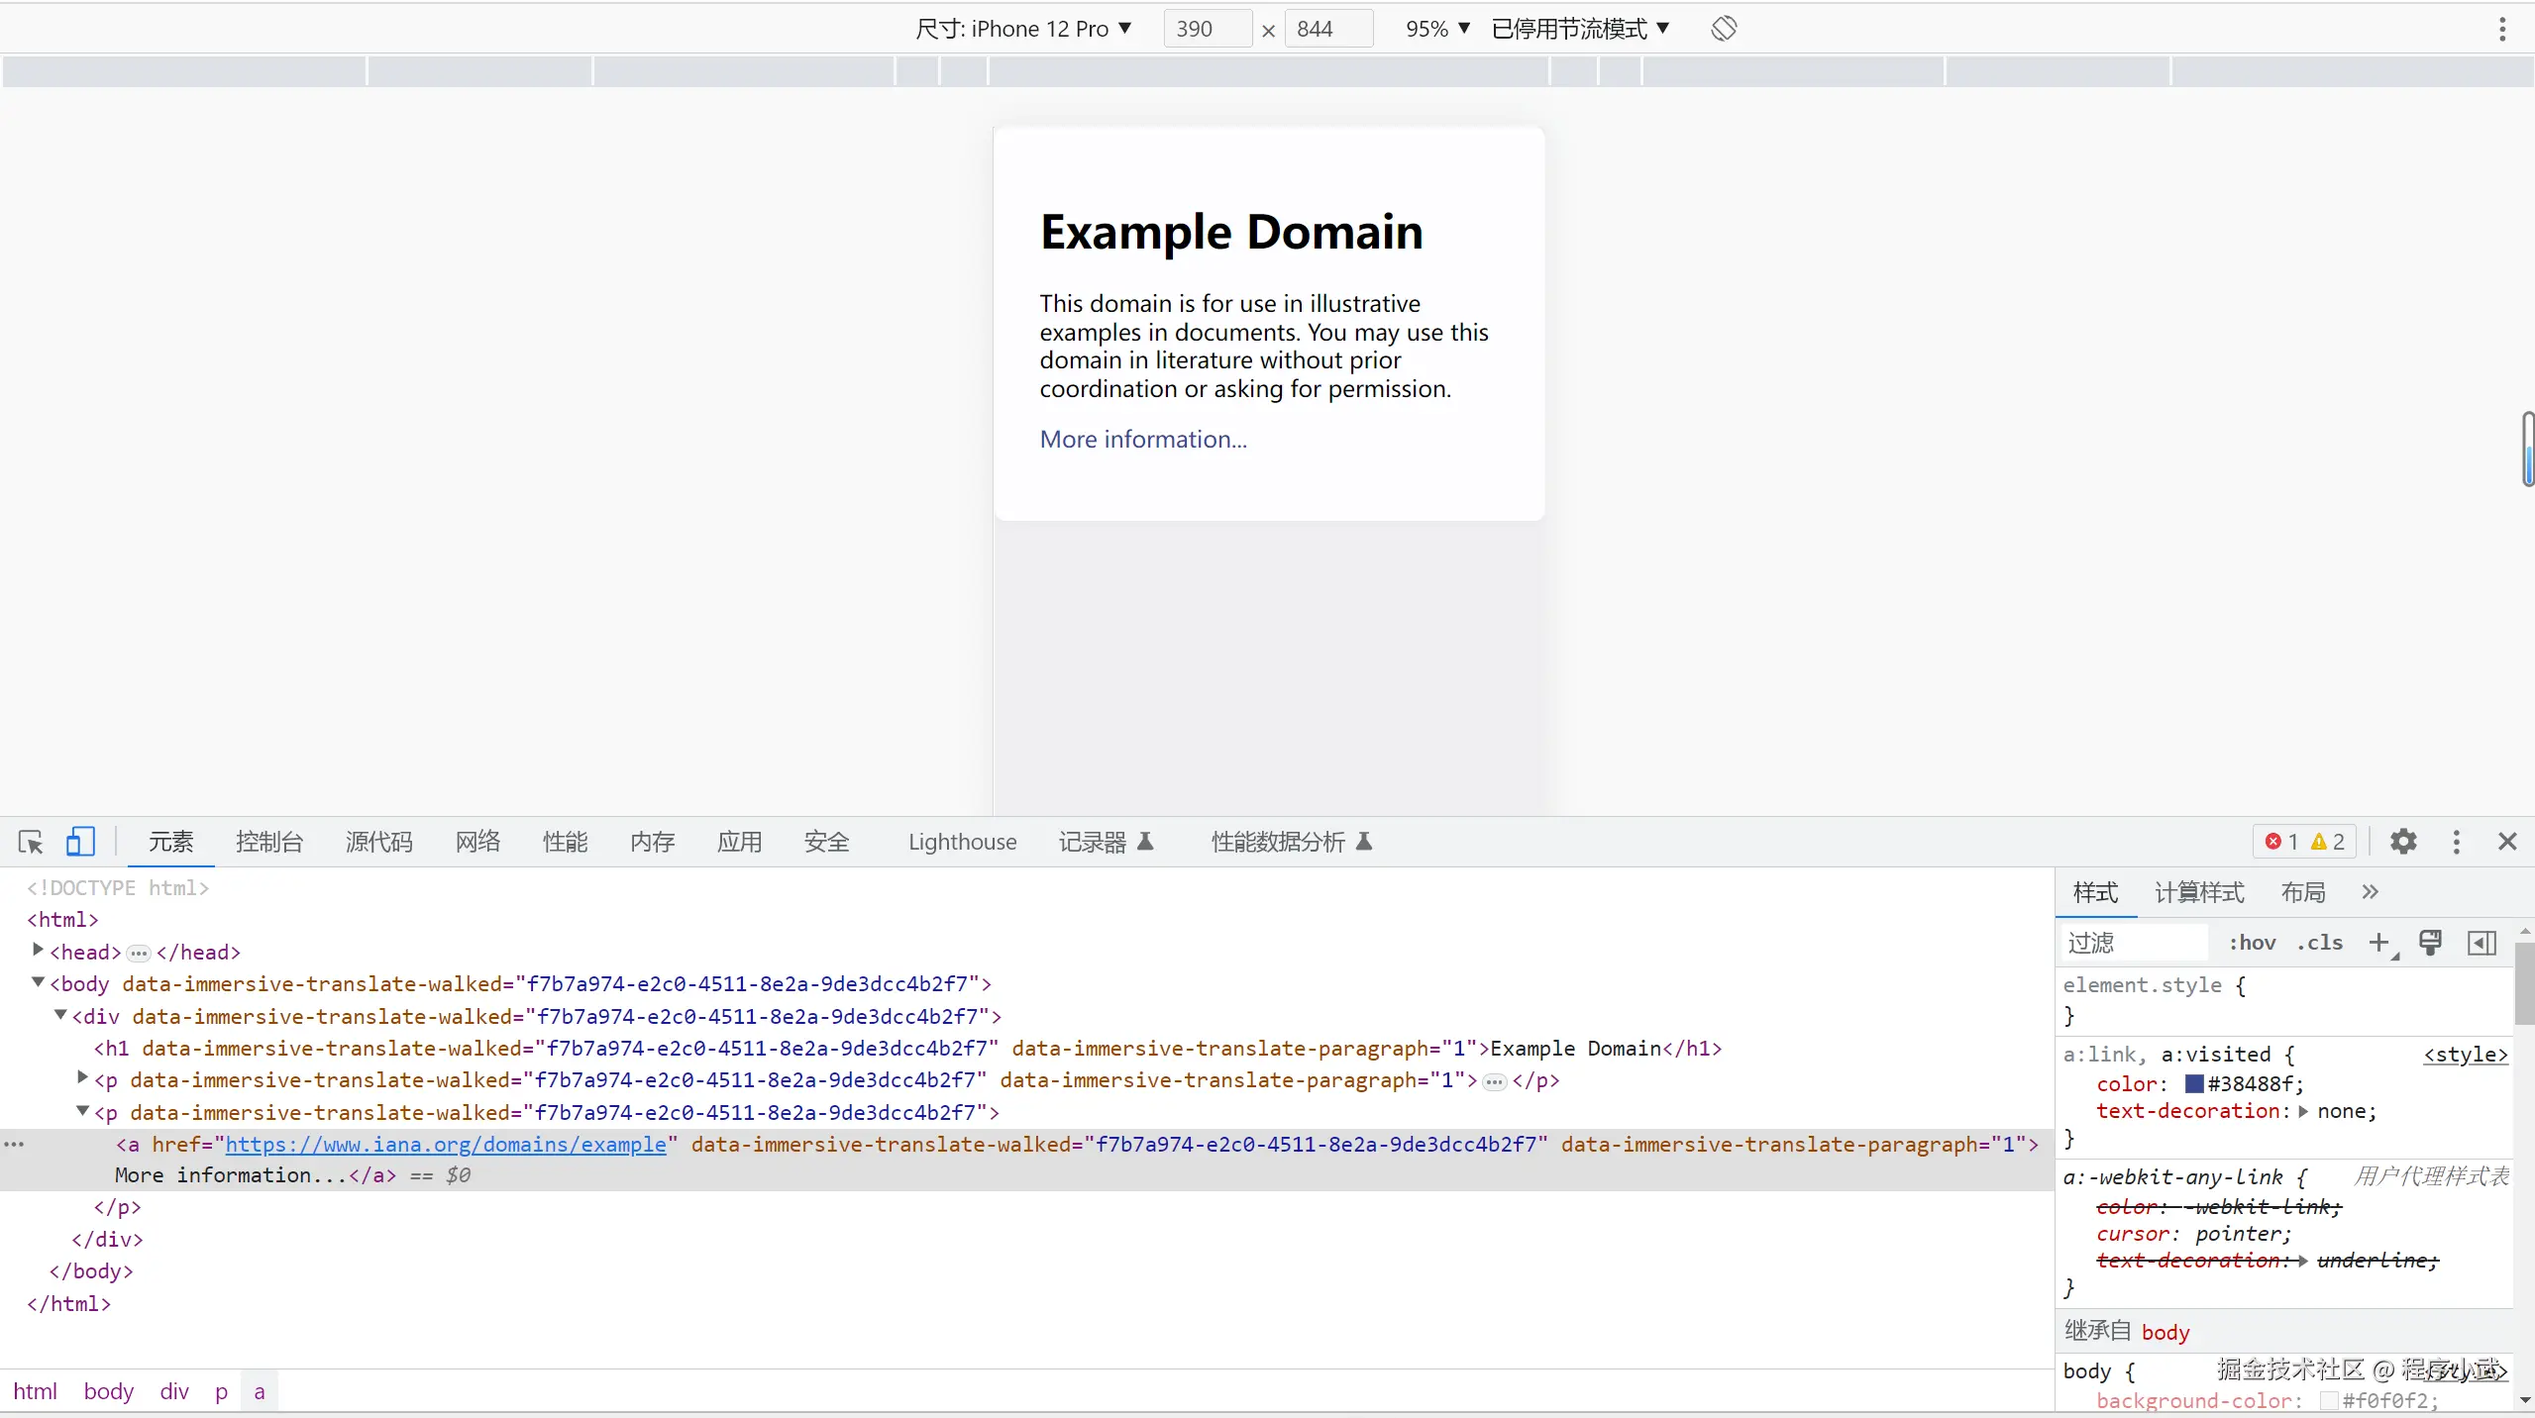
Task: Open the Lighthouse tab
Action: click(x=962, y=842)
